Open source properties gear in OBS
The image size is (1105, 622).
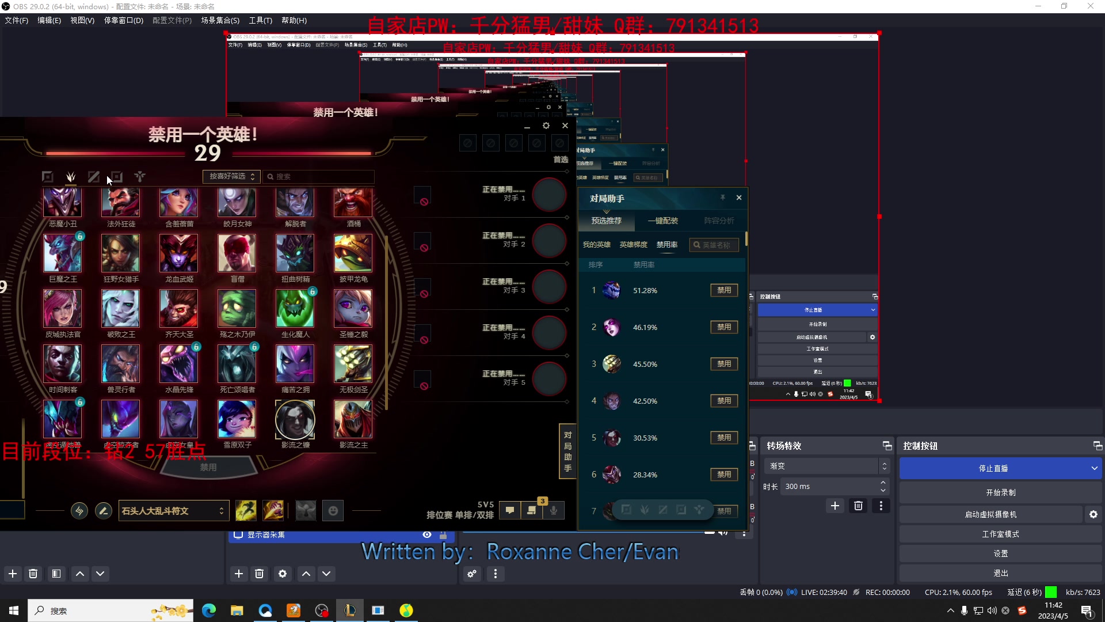click(x=283, y=574)
